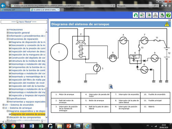Viewport: 172px width, 129px height.
Task: Select highlighted Diagrama del sistema de arranque
Action: [x=28, y=114]
